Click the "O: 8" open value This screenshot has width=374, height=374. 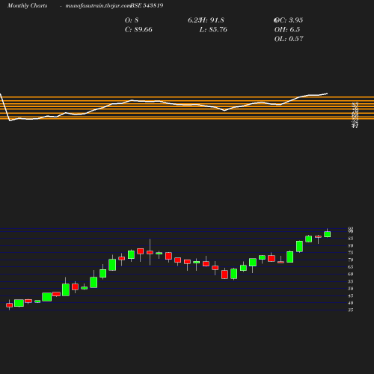(132, 20)
